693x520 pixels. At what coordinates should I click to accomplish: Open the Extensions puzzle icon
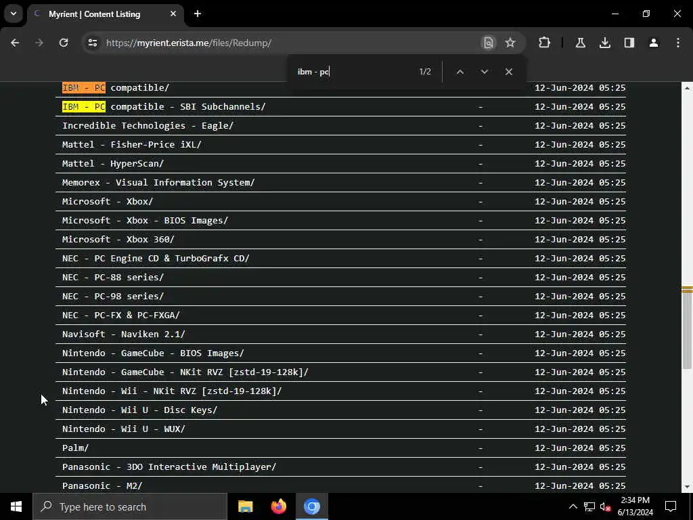(545, 43)
